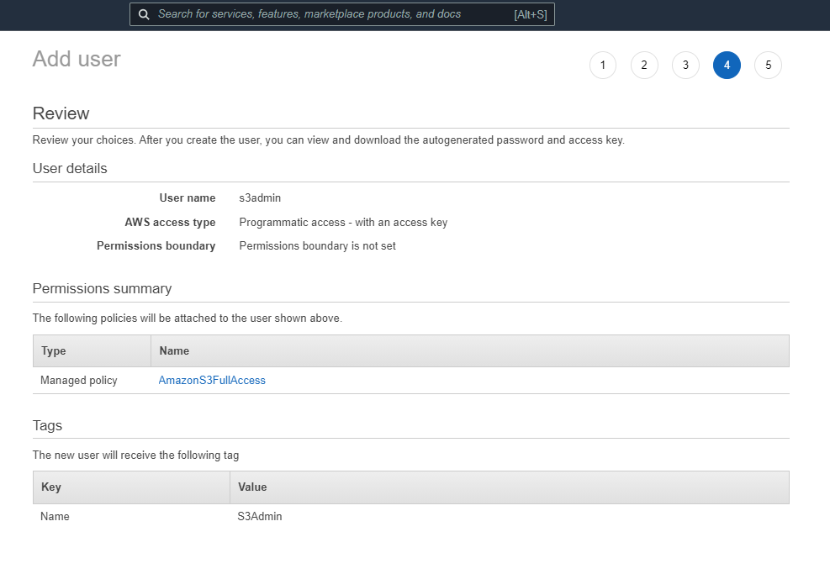Click the Value column header
The width and height of the screenshot is (830, 574).
coord(251,487)
